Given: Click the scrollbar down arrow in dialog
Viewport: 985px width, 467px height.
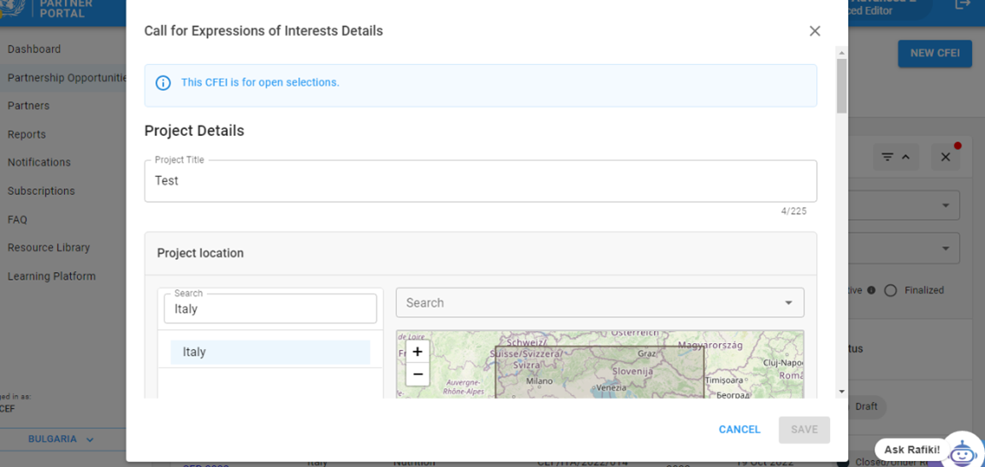Looking at the screenshot, I should [841, 392].
